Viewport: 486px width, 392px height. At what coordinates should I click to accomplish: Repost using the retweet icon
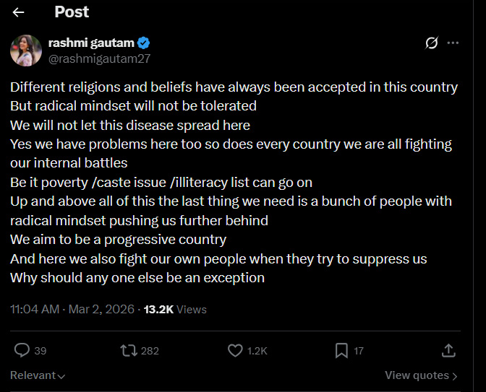tap(128, 351)
